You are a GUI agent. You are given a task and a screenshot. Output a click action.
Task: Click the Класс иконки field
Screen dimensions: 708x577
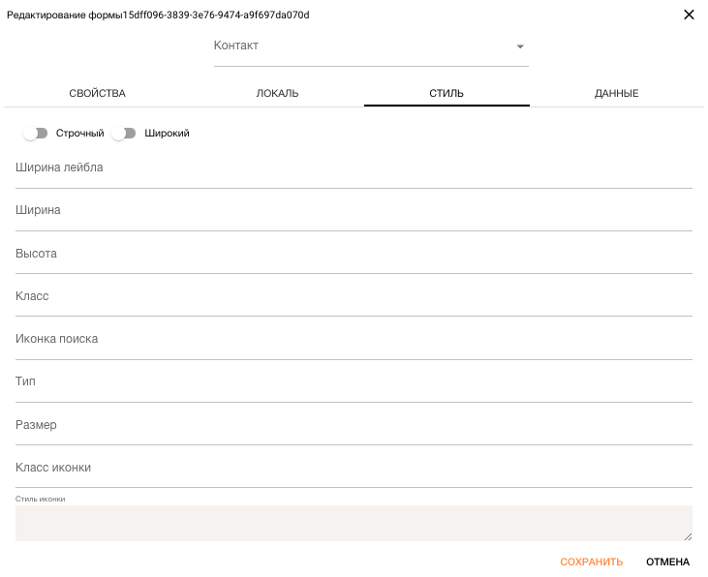point(354,471)
